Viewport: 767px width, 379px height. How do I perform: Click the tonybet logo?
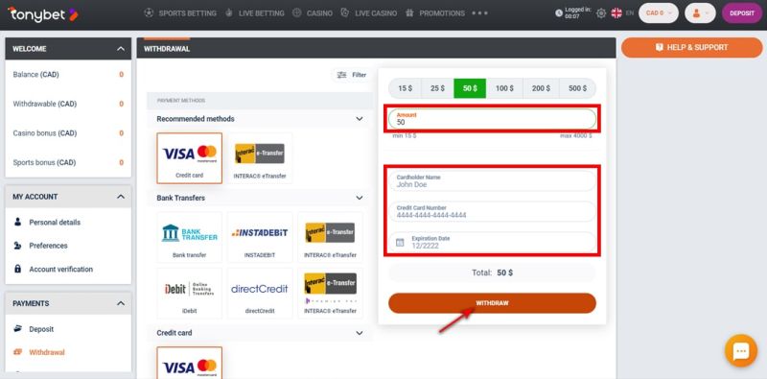click(43, 14)
